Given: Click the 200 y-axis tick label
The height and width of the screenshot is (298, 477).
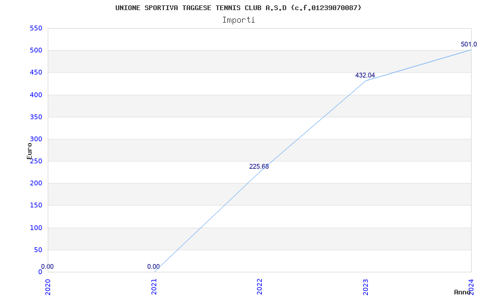Looking at the screenshot, I should (36, 184).
